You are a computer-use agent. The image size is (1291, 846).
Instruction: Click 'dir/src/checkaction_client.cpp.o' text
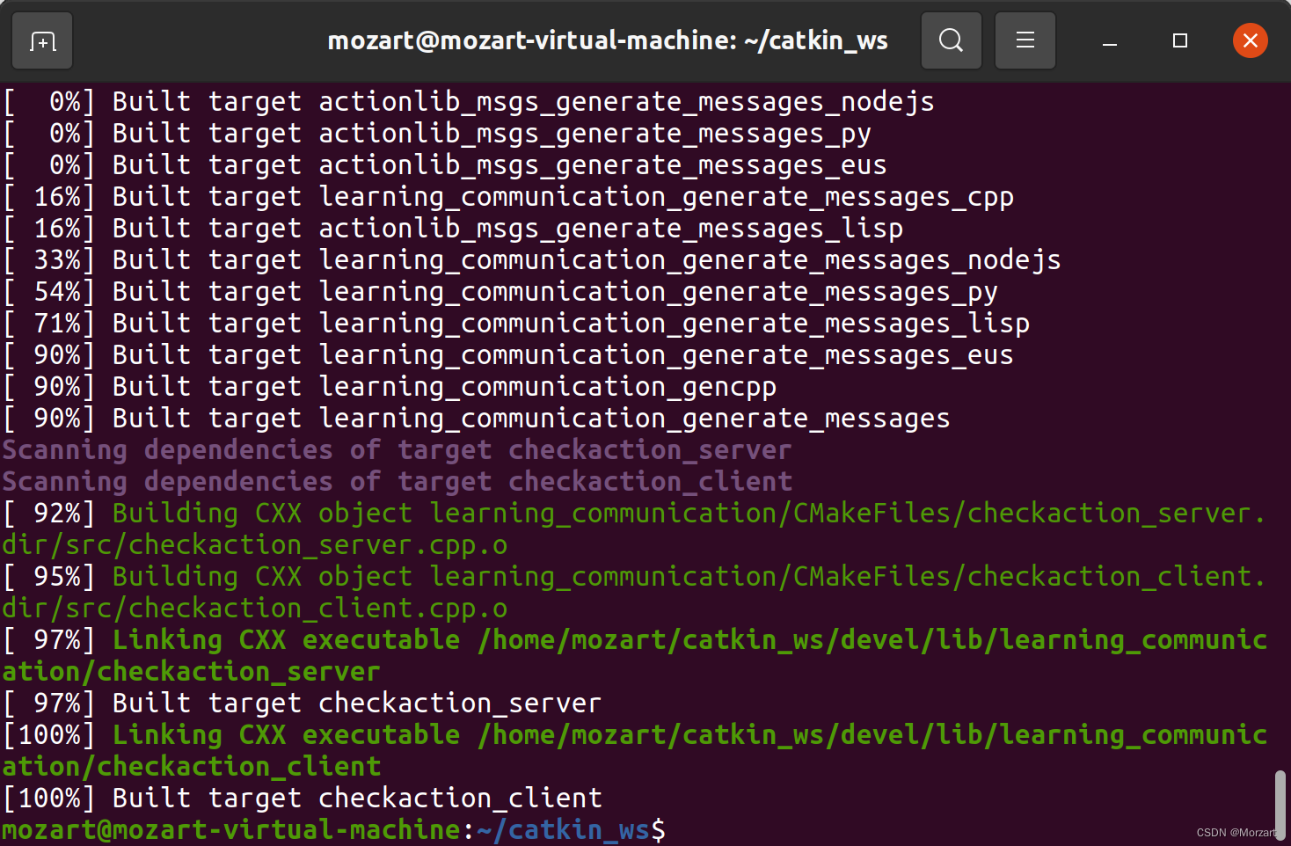(x=255, y=609)
